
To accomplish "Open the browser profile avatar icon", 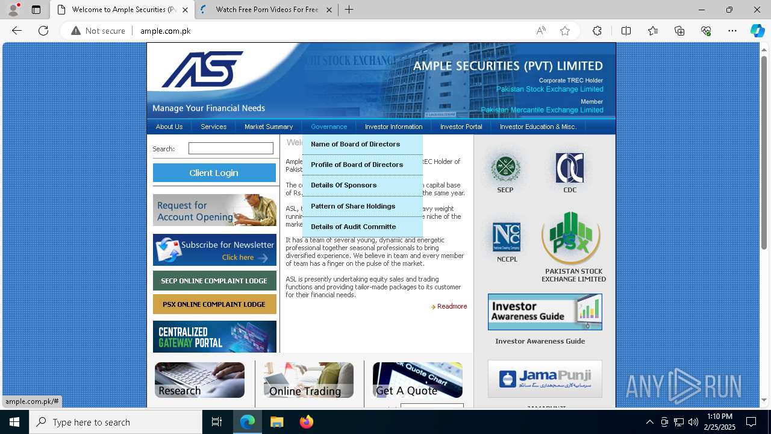I will [13, 10].
